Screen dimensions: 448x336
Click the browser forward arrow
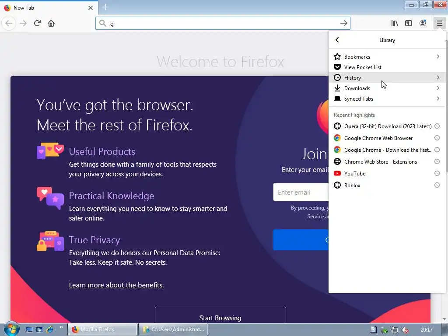point(23,23)
